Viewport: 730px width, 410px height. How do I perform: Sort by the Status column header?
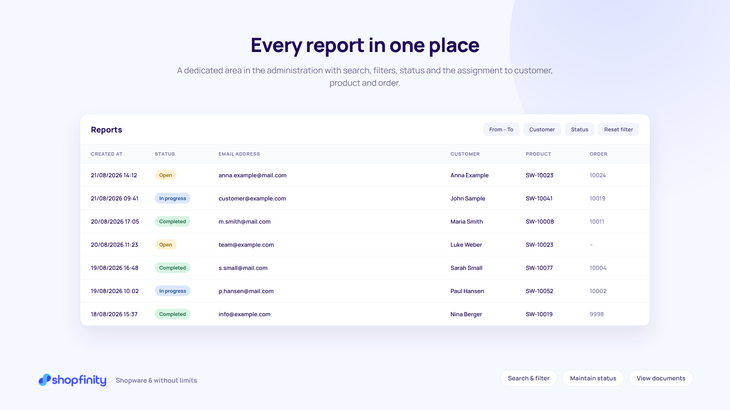(165, 154)
